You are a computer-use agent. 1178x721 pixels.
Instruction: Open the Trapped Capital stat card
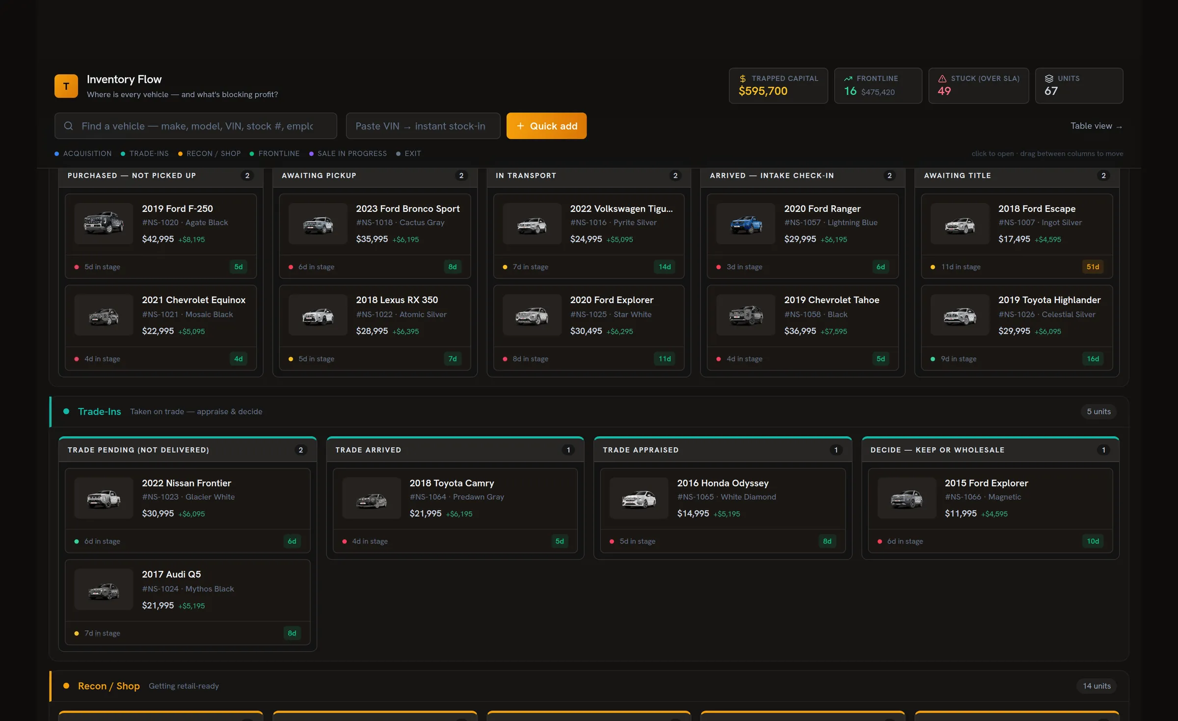coord(778,86)
